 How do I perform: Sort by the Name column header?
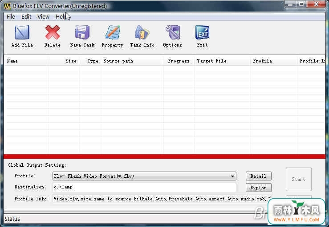26,61
